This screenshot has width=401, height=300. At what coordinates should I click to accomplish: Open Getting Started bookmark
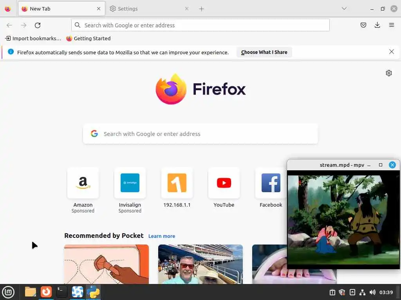coord(88,39)
